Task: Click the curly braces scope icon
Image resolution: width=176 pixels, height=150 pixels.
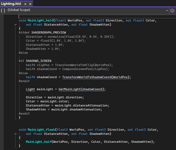Action: click(x=3, y=11)
